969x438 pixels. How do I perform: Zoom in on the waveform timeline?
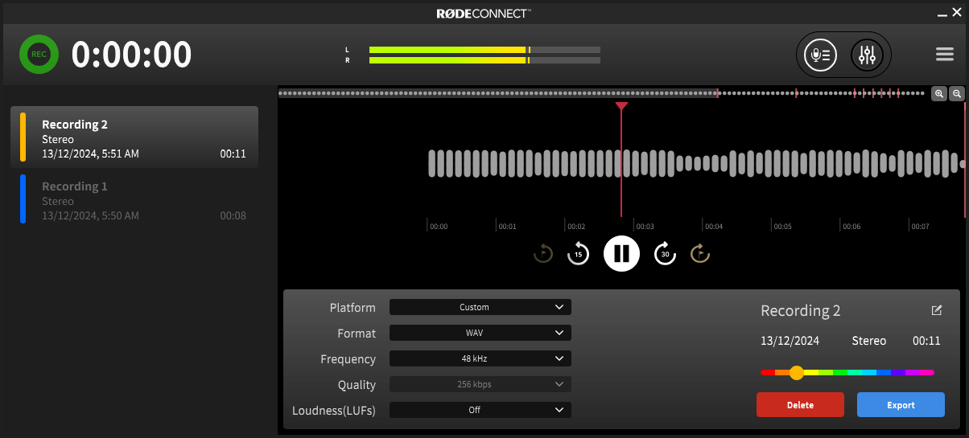pos(939,94)
